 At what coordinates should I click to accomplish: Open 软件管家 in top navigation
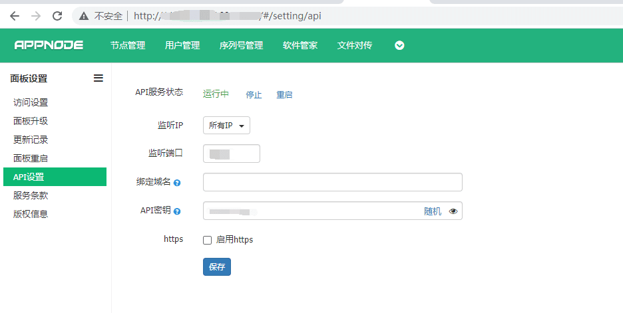pyautogui.click(x=300, y=45)
